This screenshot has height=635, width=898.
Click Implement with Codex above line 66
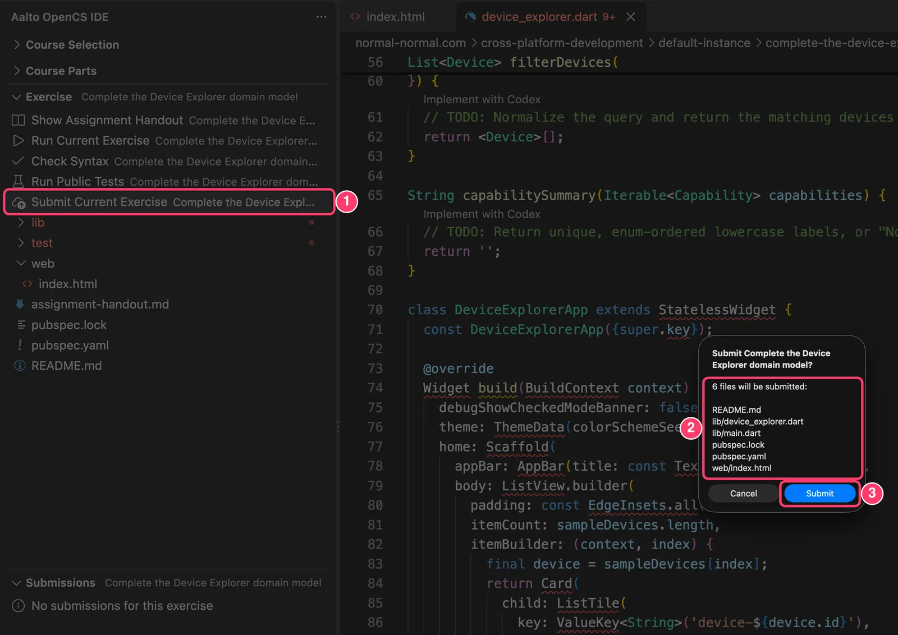pos(482,214)
